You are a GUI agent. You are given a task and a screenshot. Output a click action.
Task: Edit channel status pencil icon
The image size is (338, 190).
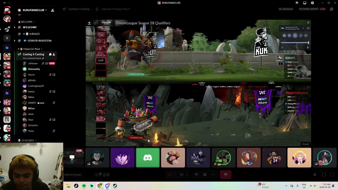(43, 58)
